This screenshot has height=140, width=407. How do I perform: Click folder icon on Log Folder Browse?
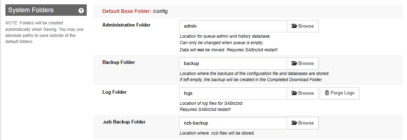[294, 93]
